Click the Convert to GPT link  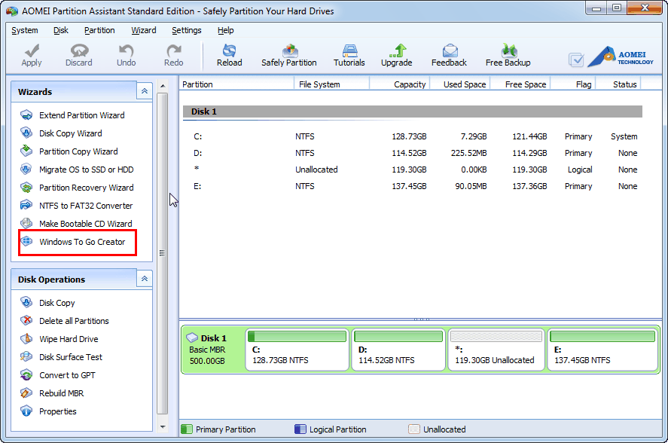point(67,375)
